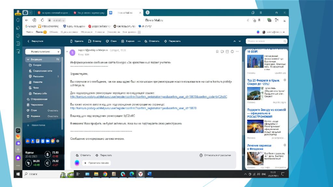
Task: Return to inbox via Вернуться
Action: (35, 41)
